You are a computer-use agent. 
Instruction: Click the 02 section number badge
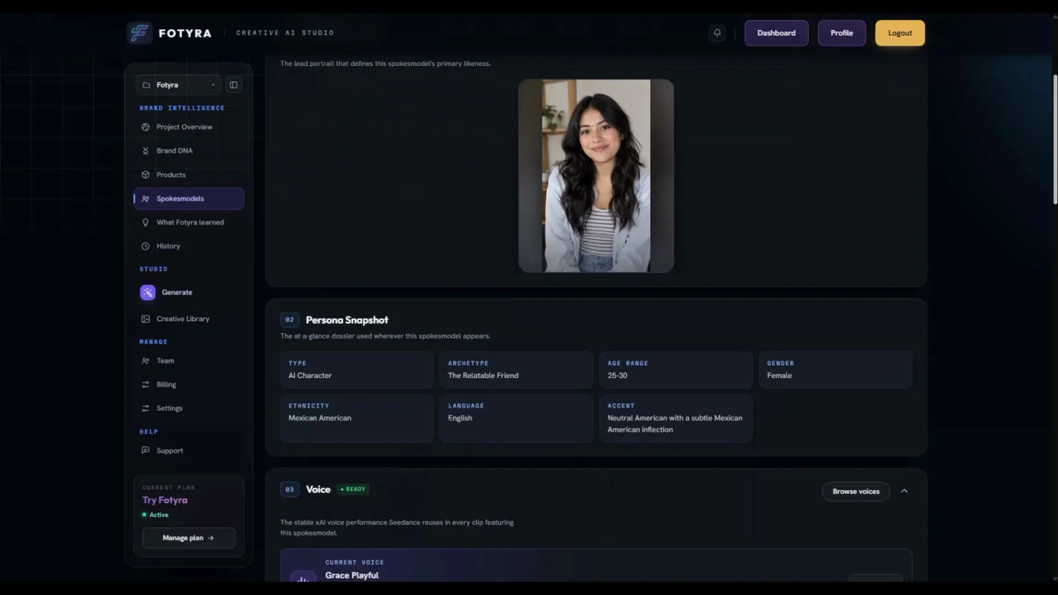[x=290, y=320]
